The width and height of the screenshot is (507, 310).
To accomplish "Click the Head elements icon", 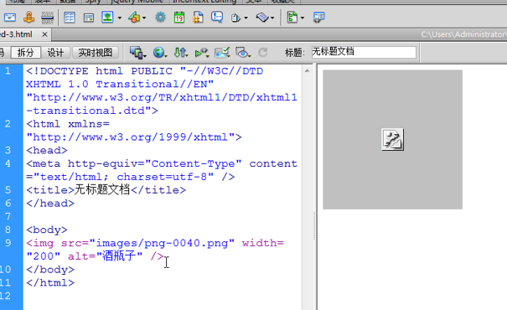I will pos(235,18).
